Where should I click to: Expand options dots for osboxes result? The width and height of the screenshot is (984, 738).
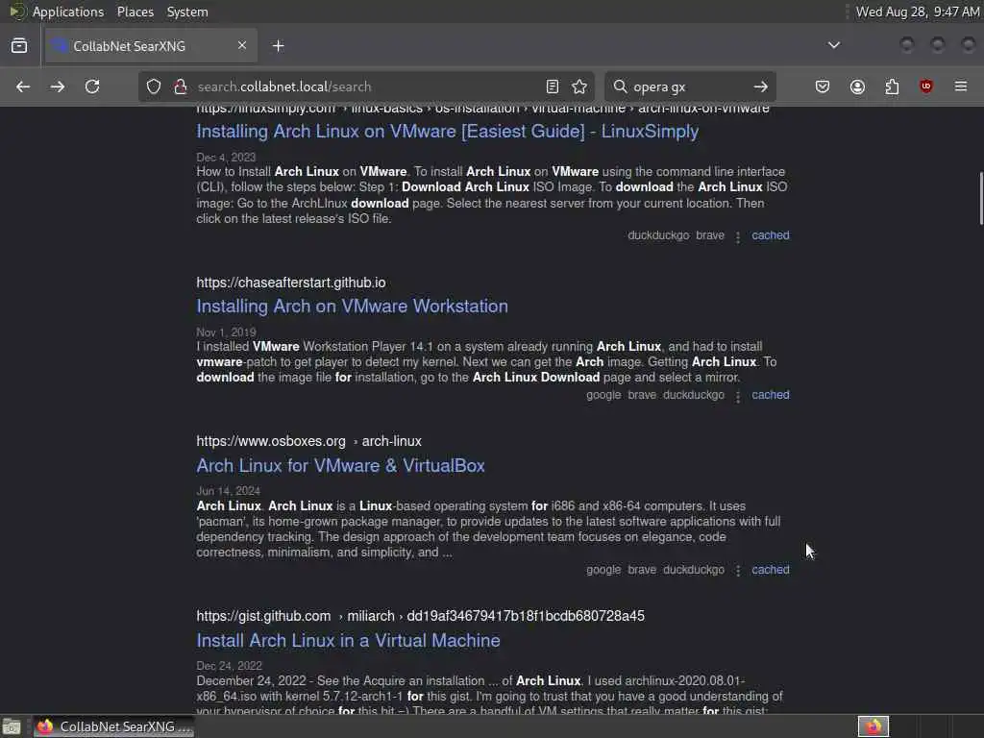[738, 571]
